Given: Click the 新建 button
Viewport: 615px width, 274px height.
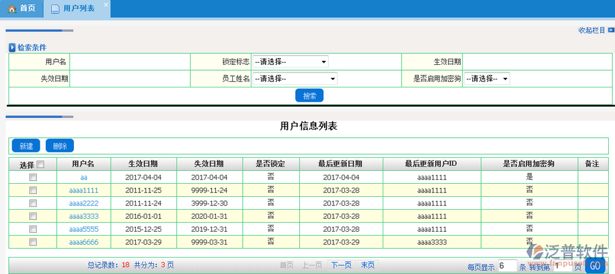Looking at the screenshot, I should pos(26,146).
